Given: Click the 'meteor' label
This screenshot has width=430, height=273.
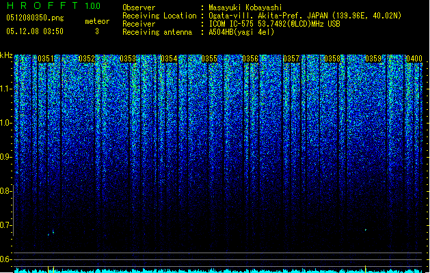Looking at the screenshot, I should [x=97, y=21].
